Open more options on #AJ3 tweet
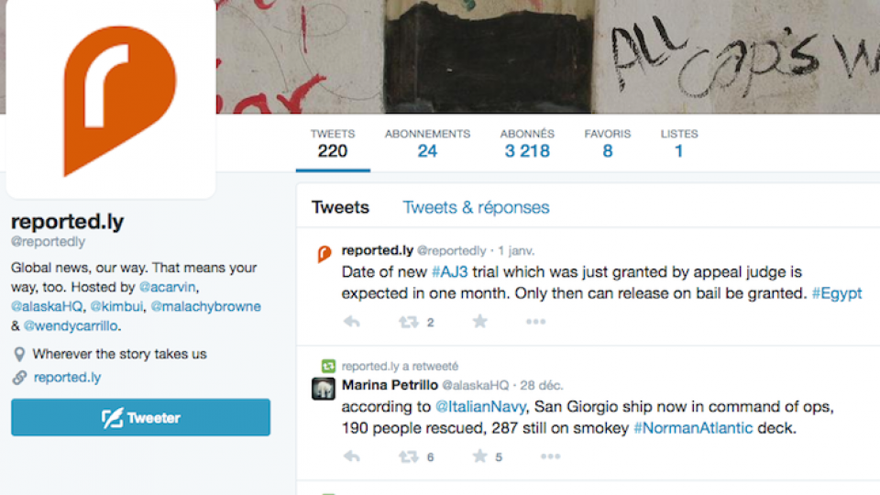Screen dimensions: 880x495 [535, 322]
